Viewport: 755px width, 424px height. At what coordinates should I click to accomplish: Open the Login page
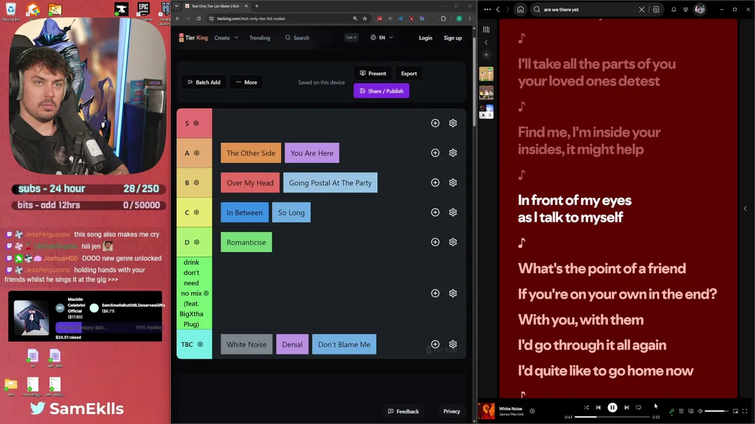pyautogui.click(x=425, y=38)
